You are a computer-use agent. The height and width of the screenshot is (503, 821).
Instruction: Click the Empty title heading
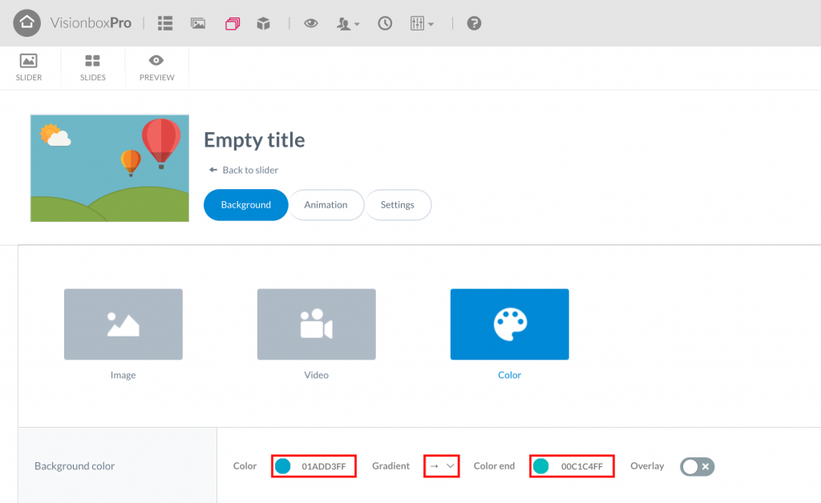click(x=254, y=140)
